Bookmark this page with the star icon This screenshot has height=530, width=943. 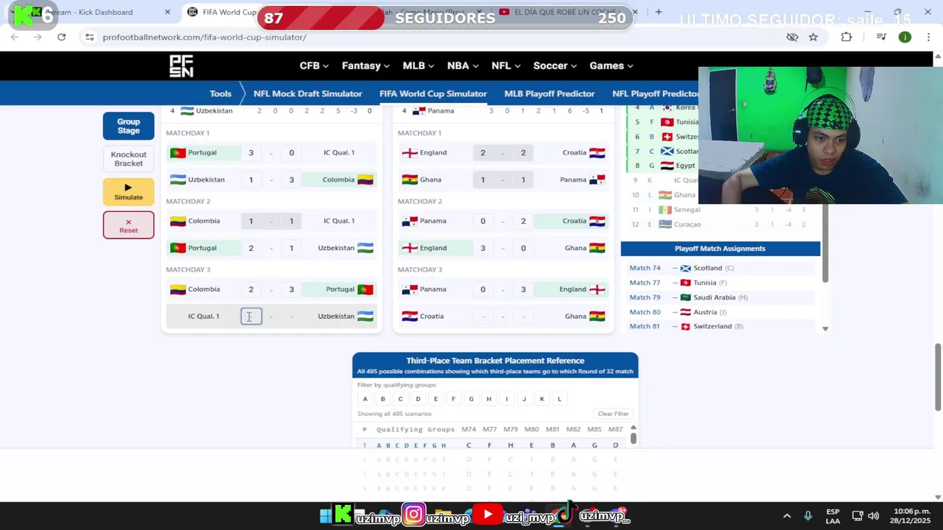click(813, 37)
